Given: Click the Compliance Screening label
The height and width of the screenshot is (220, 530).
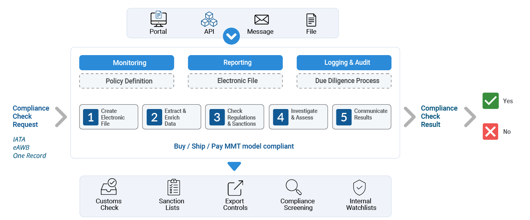Looking at the screenshot, I should 298,204.
